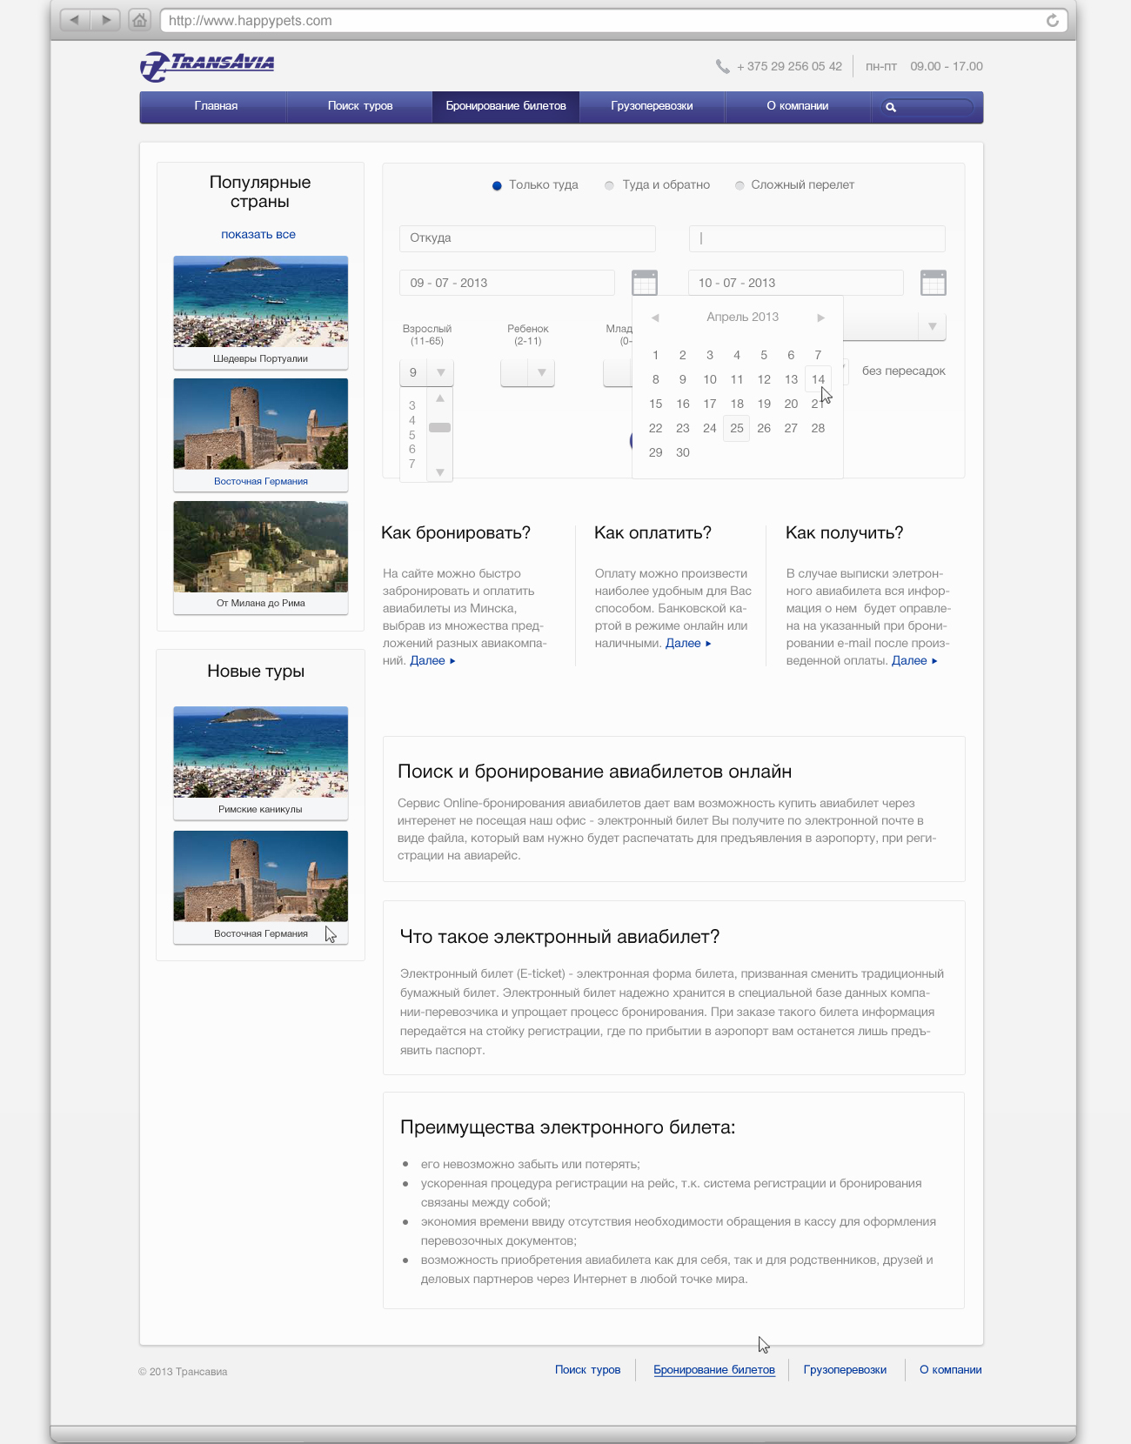
Task: Select the 'Туда и обратно' radio option
Action: click(x=609, y=185)
